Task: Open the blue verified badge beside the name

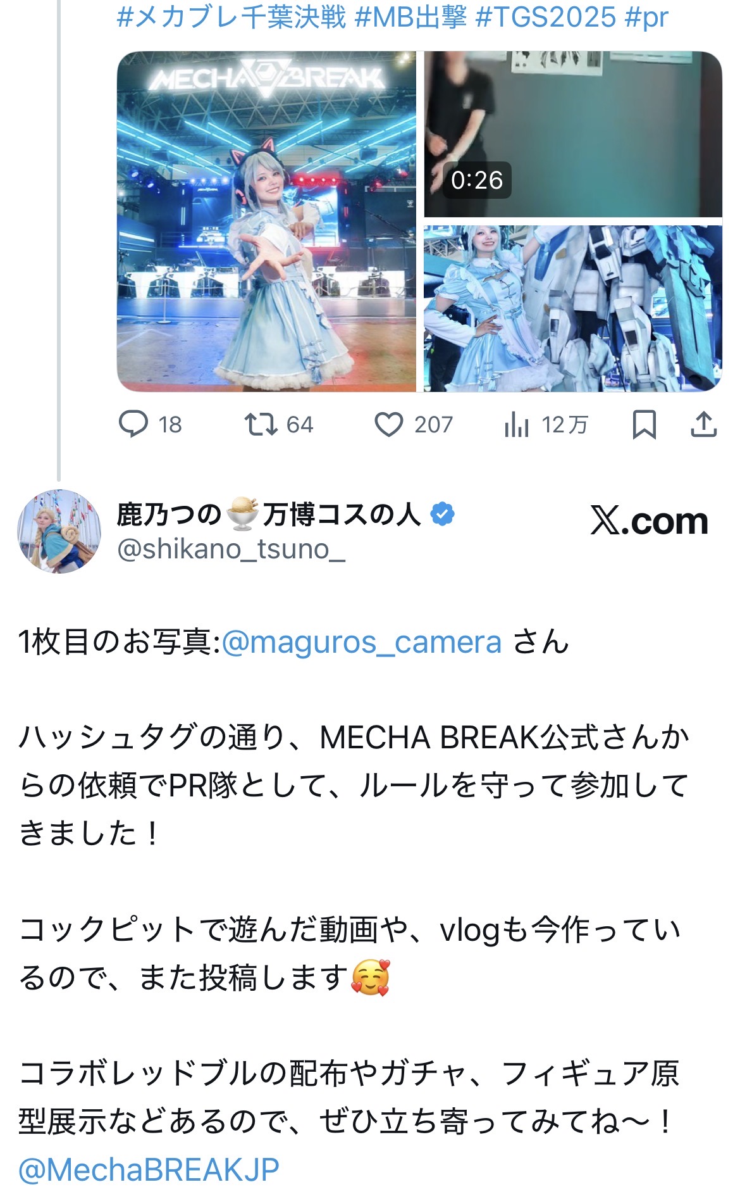Action: coord(443,514)
